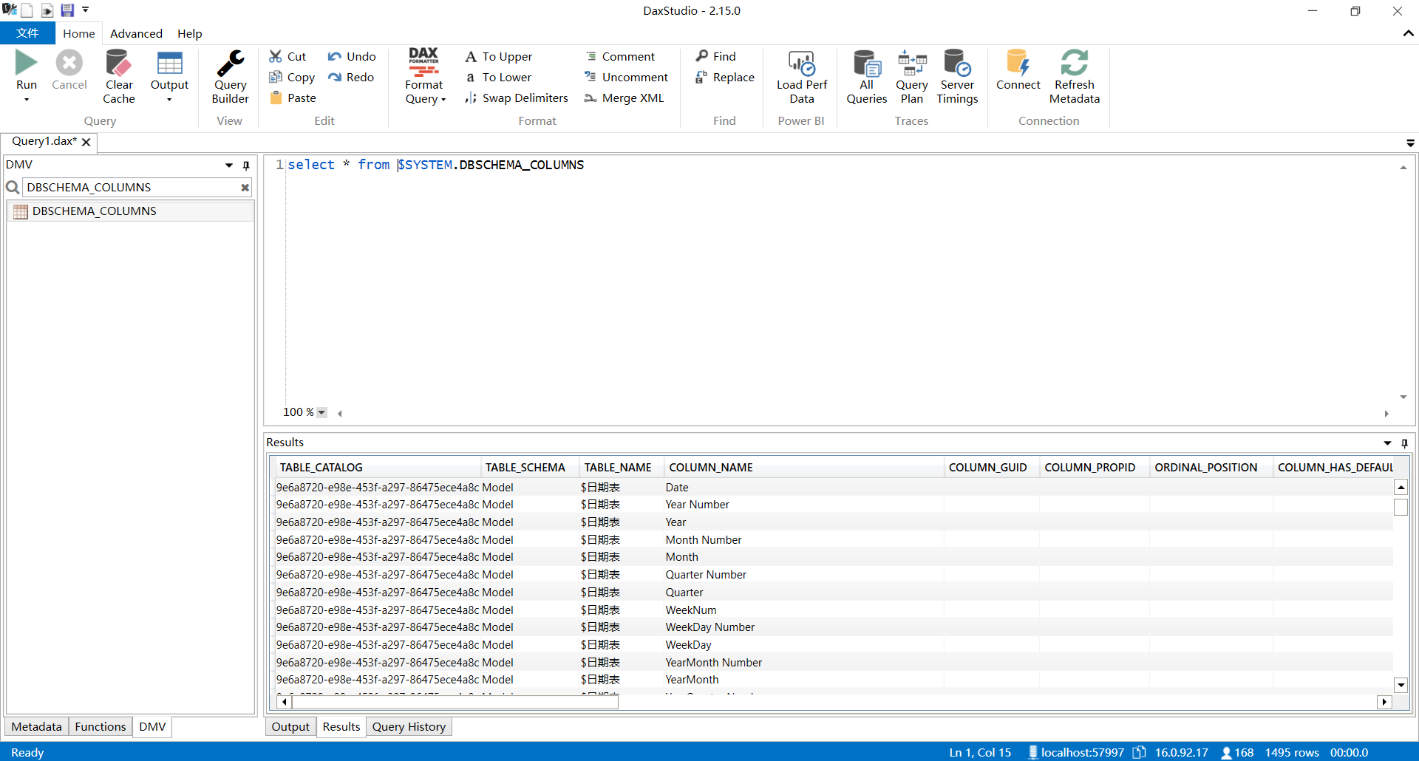The image size is (1419, 761).
Task: Toggle the Server Timings trace
Action: 957,64
